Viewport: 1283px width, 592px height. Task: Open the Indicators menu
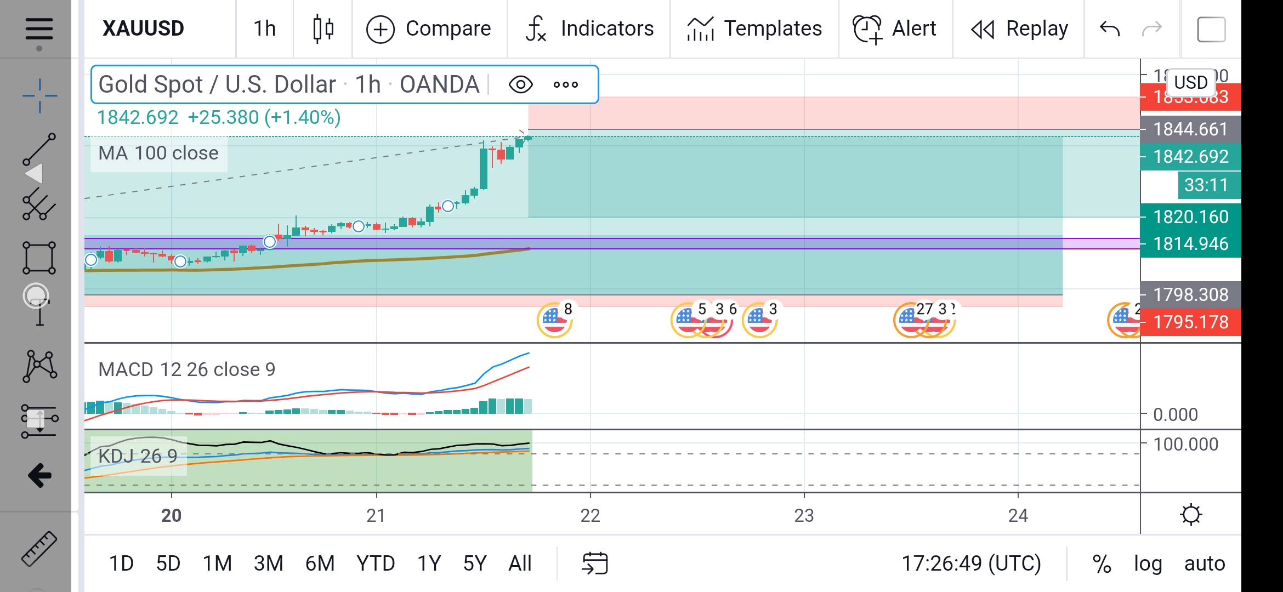[589, 29]
